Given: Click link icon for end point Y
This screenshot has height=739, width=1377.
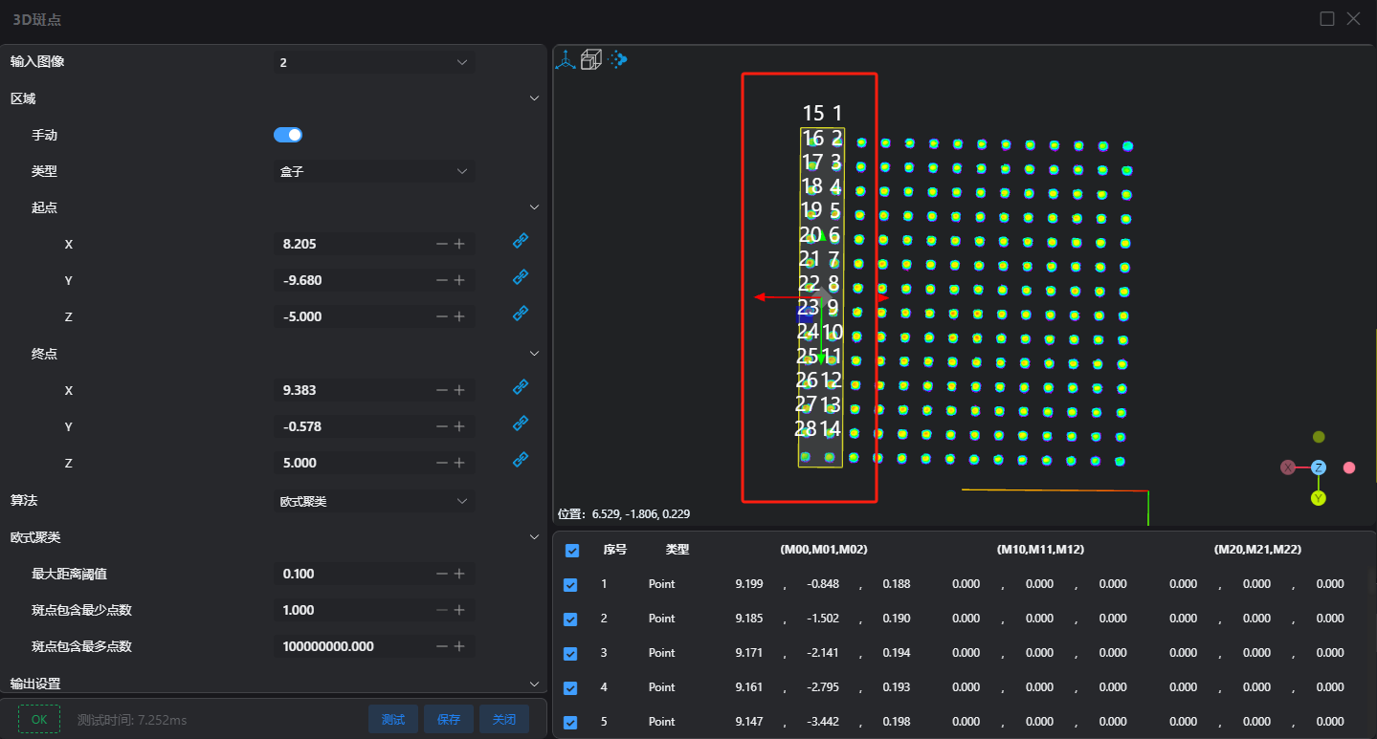Looking at the screenshot, I should pyautogui.click(x=521, y=423).
